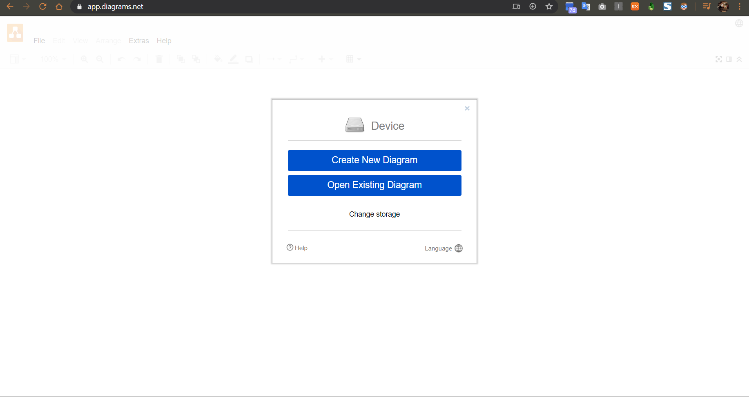
Task: Click the Help link in the dialog
Action: point(297,248)
